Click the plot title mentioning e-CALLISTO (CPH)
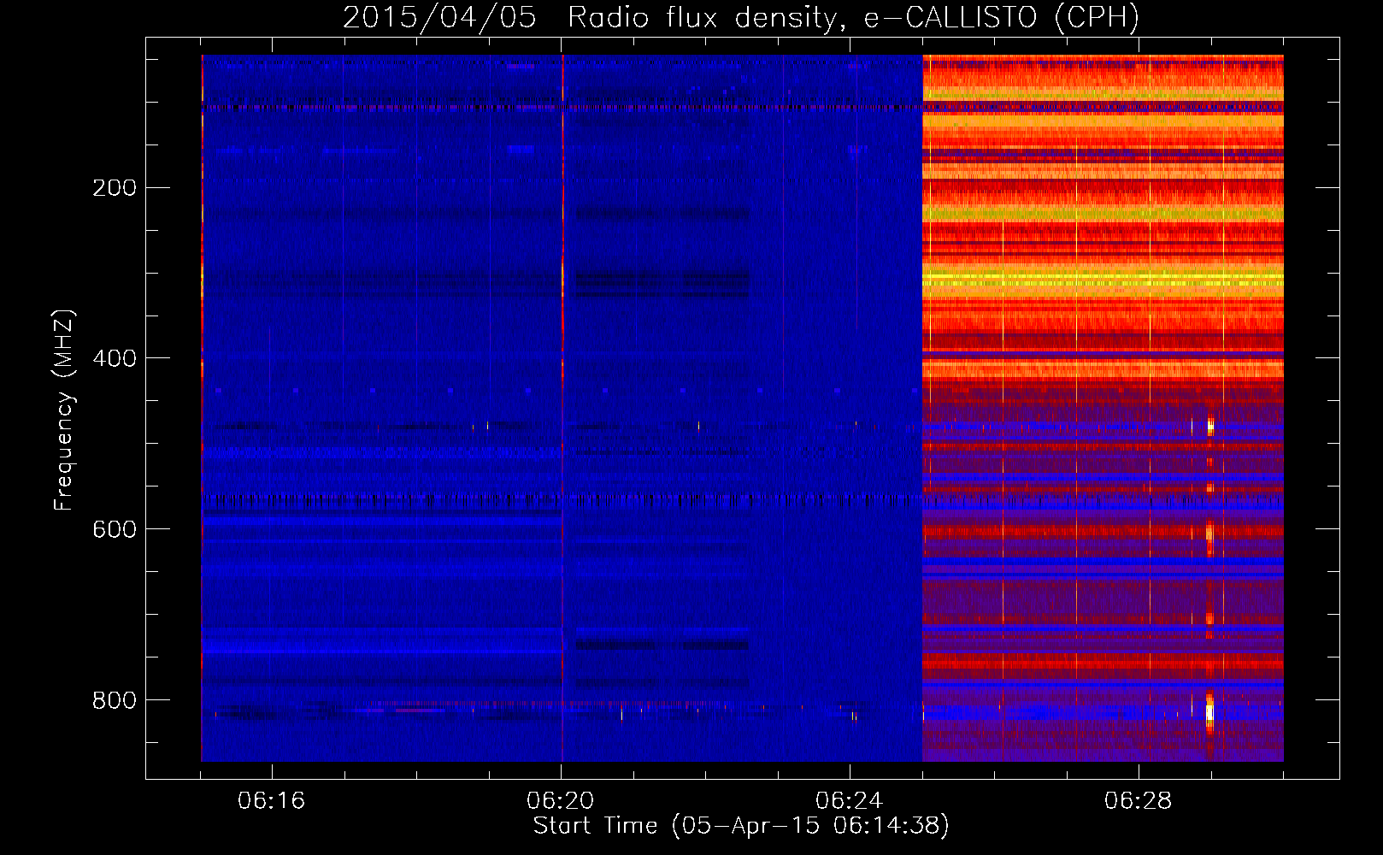The image size is (1383, 855). (x=741, y=18)
